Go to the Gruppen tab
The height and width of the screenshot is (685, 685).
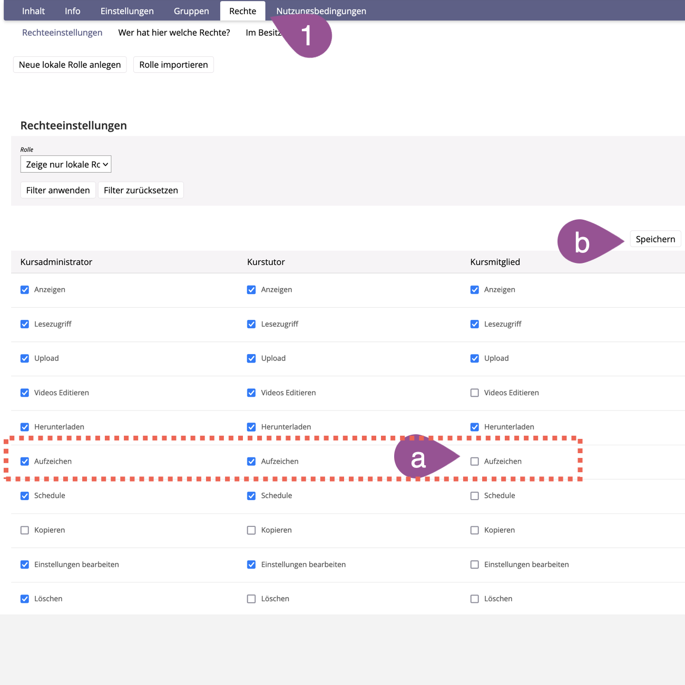191,11
